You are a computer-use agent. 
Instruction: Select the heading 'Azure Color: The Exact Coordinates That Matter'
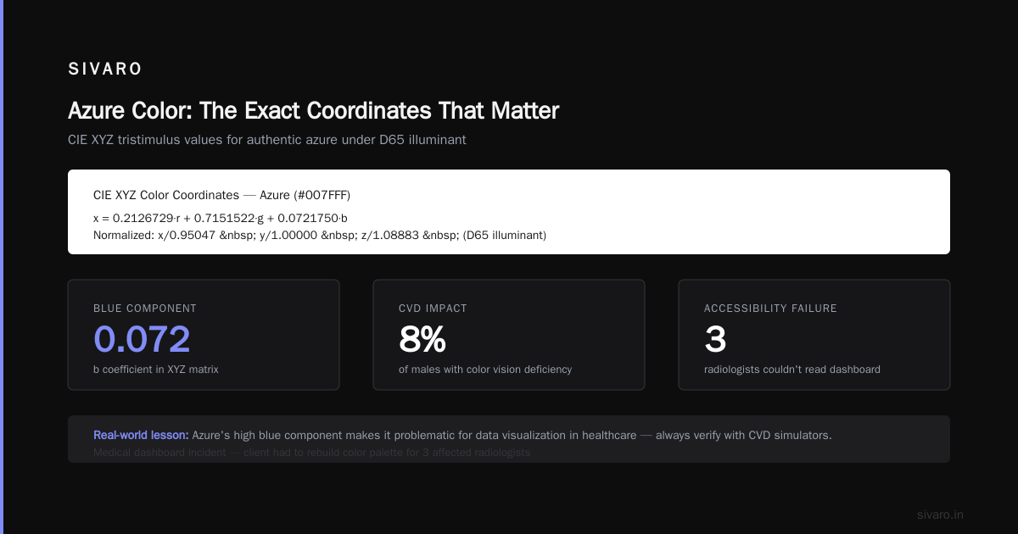(x=313, y=111)
